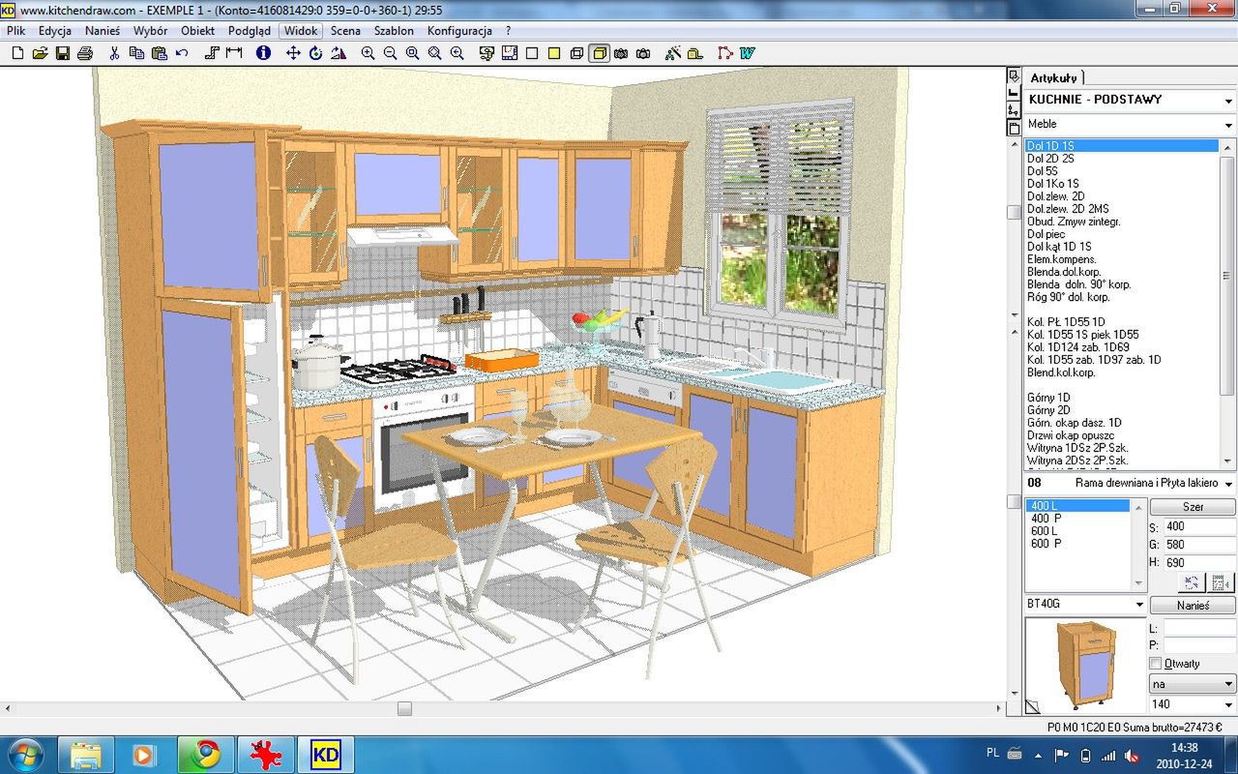Undo the last action in the toolbar
The height and width of the screenshot is (774, 1238).
(182, 53)
